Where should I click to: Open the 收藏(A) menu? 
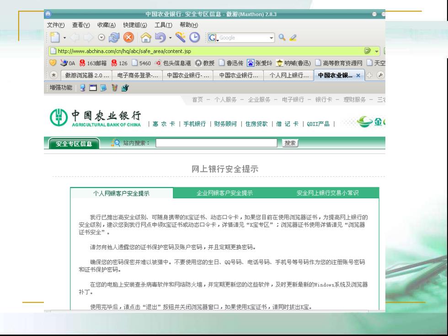tap(106, 25)
